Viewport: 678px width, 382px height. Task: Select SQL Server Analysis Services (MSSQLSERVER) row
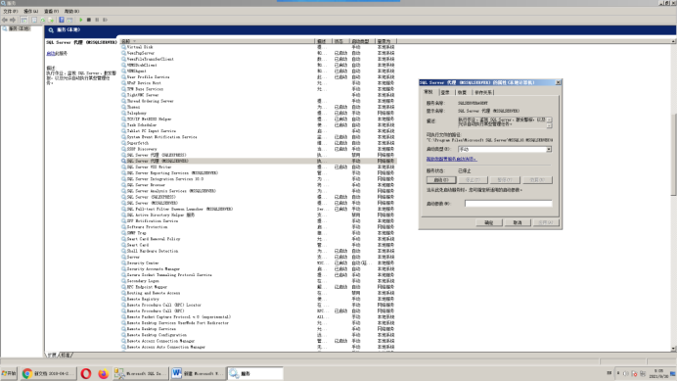click(x=258, y=191)
